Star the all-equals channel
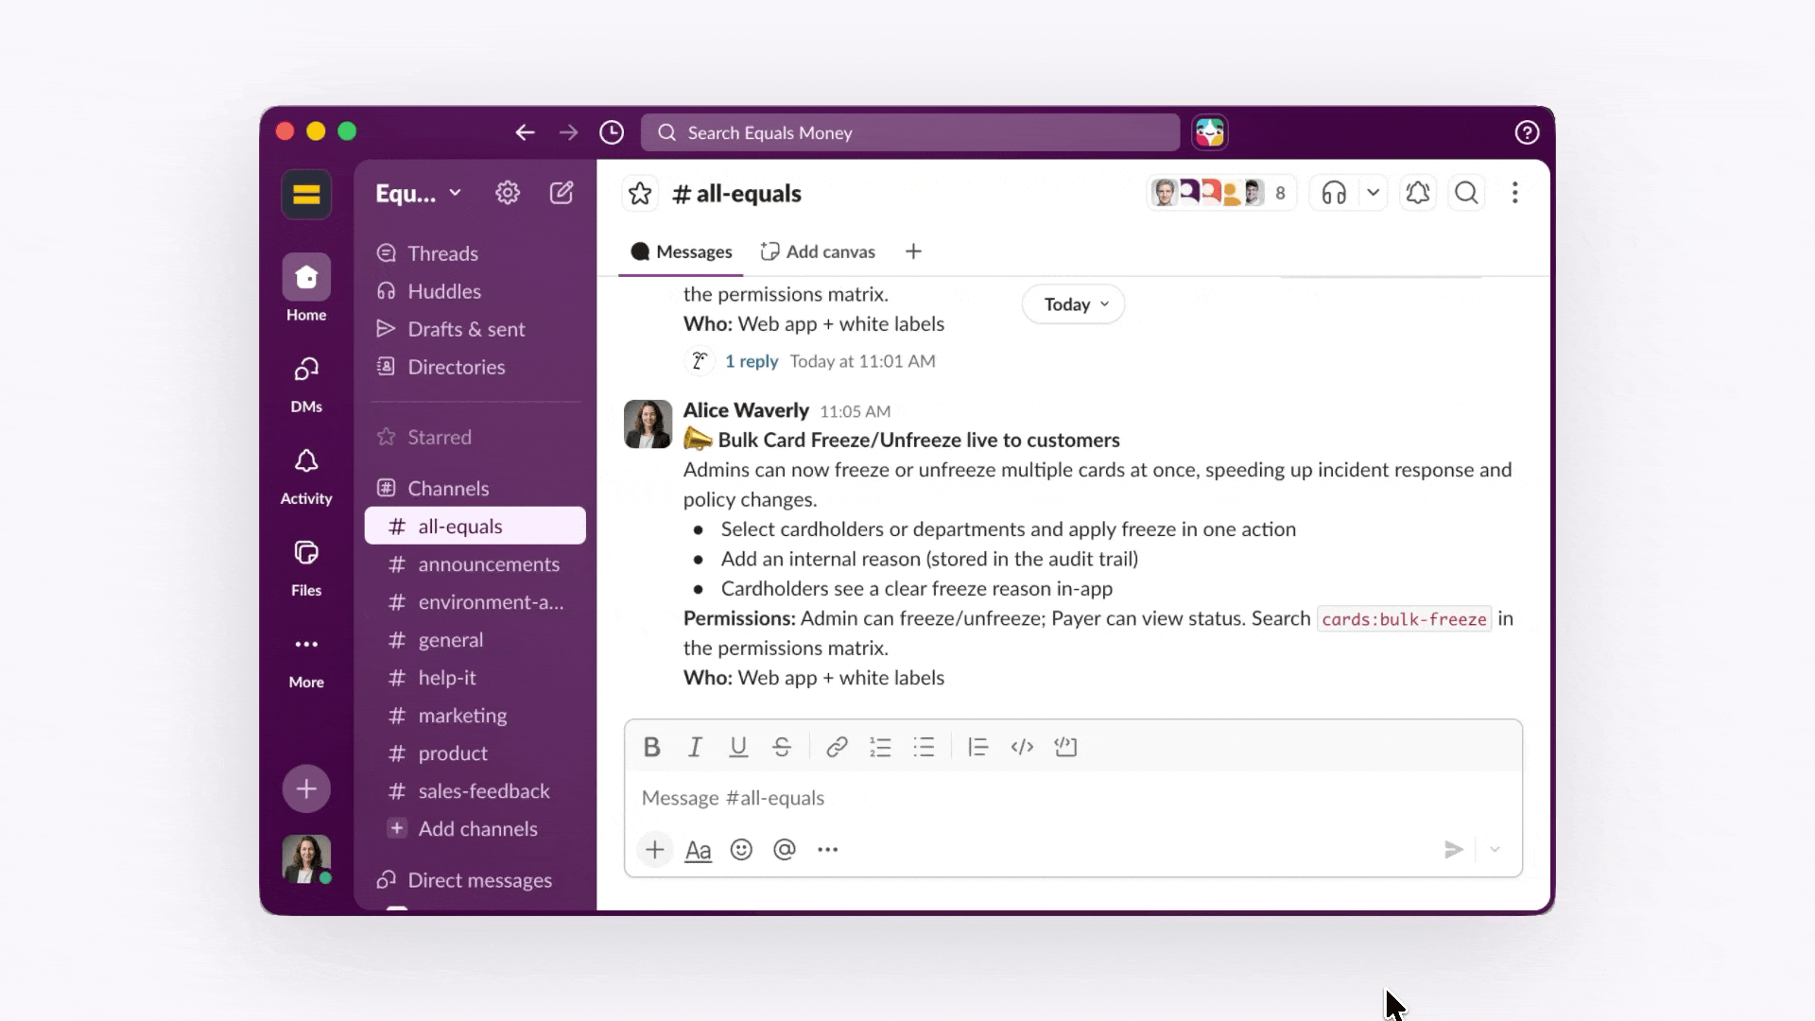The height and width of the screenshot is (1021, 1815). tap(640, 193)
